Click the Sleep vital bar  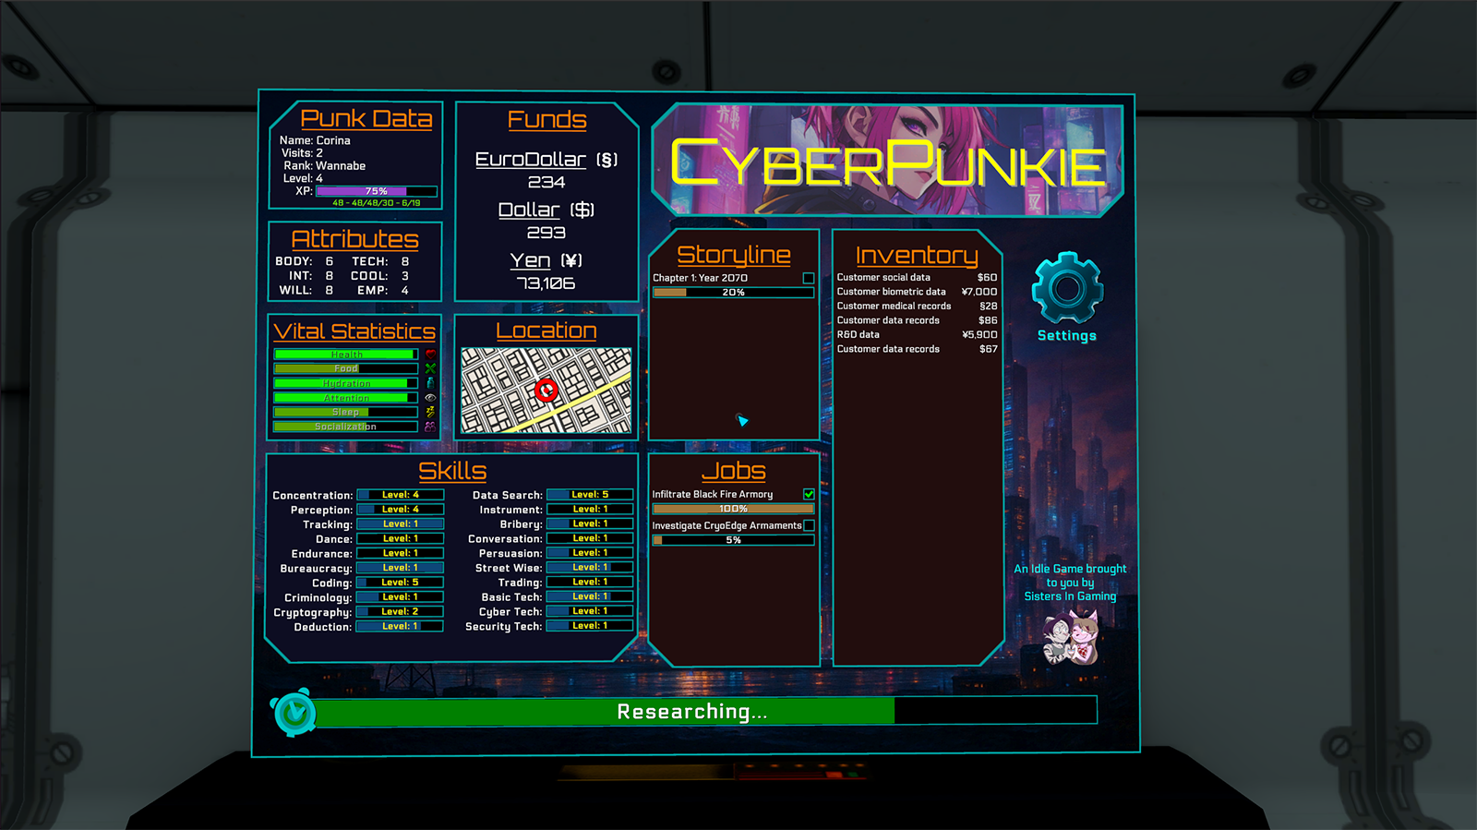point(346,412)
